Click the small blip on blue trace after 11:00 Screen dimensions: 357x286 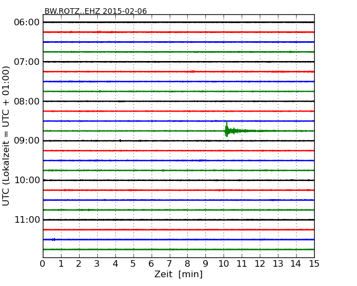[x=53, y=239]
